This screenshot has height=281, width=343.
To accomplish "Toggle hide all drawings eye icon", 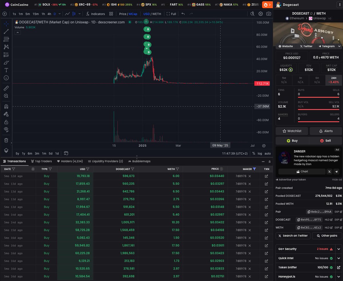I will [6, 130].
